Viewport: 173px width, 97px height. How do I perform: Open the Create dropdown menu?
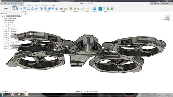(25, 11)
